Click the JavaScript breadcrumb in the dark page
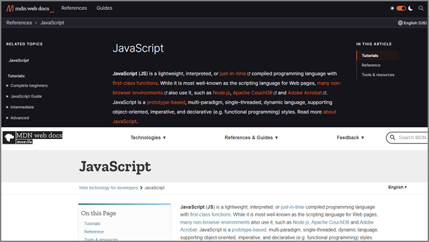This screenshot has width=429, height=242. pyautogui.click(x=52, y=23)
